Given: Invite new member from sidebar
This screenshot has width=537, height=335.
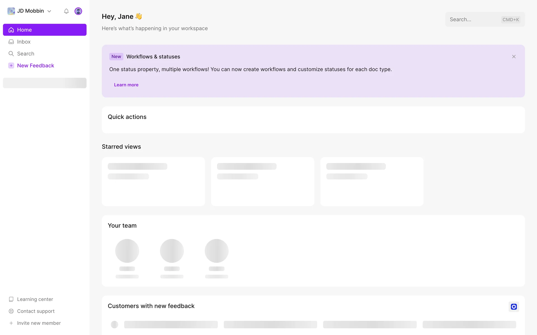Looking at the screenshot, I should 39,323.
